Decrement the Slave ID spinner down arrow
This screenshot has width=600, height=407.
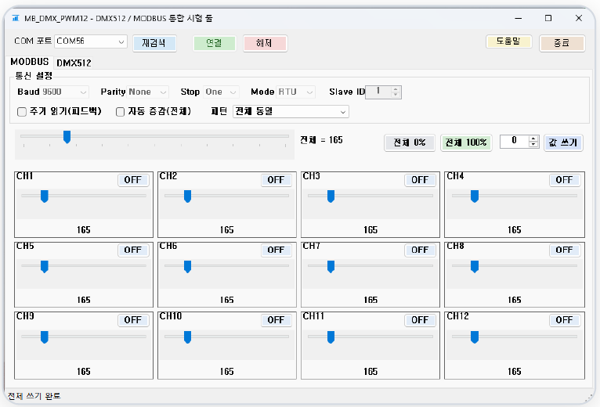point(396,95)
